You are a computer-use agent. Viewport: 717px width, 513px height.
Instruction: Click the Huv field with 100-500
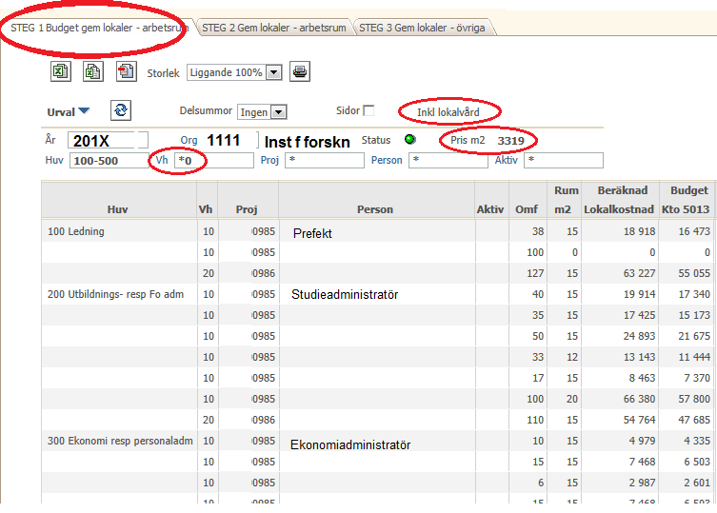109,161
